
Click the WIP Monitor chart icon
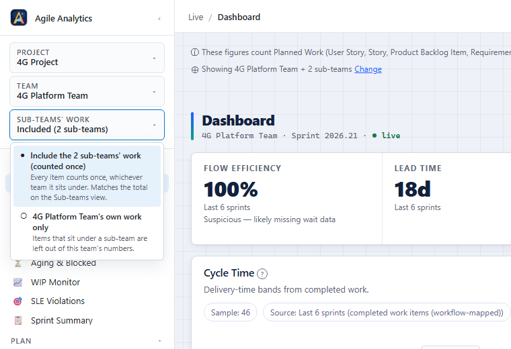click(18, 283)
